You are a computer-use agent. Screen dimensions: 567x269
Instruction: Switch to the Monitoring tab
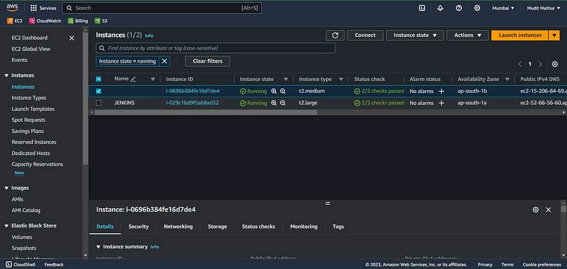pos(304,226)
